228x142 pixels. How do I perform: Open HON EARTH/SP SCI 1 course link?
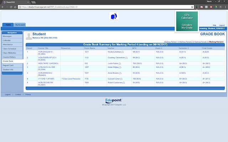pos(47,59)
